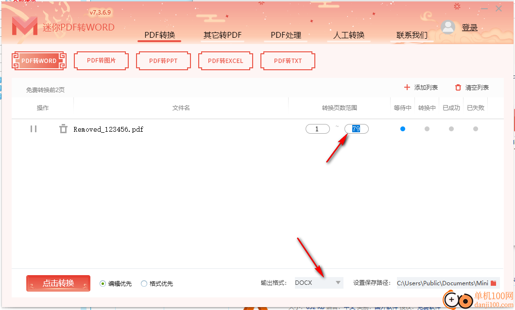Screen dimensions: 515x310
Task: Click the 迷你PDF转WORD app title
Action: 79,27
